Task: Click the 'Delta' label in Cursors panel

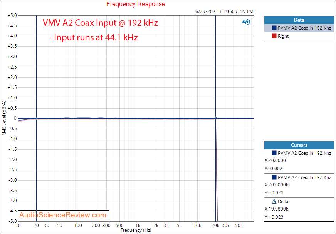Action: (283, 202)
